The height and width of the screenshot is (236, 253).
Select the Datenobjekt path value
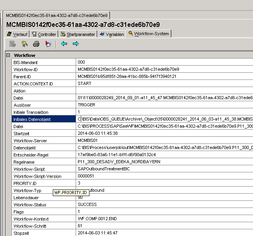[164, 147]
